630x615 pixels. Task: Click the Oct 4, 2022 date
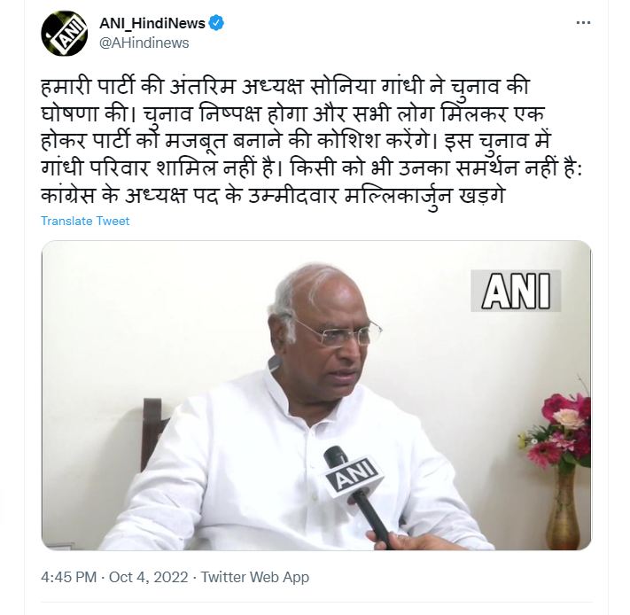click(148, 577)
